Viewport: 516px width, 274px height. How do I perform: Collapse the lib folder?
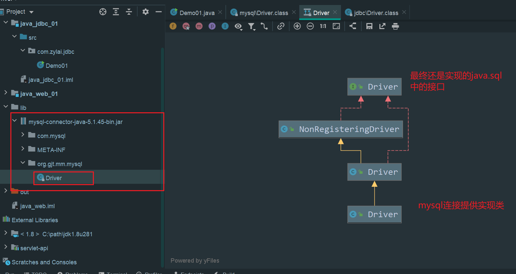click(6, 106)
